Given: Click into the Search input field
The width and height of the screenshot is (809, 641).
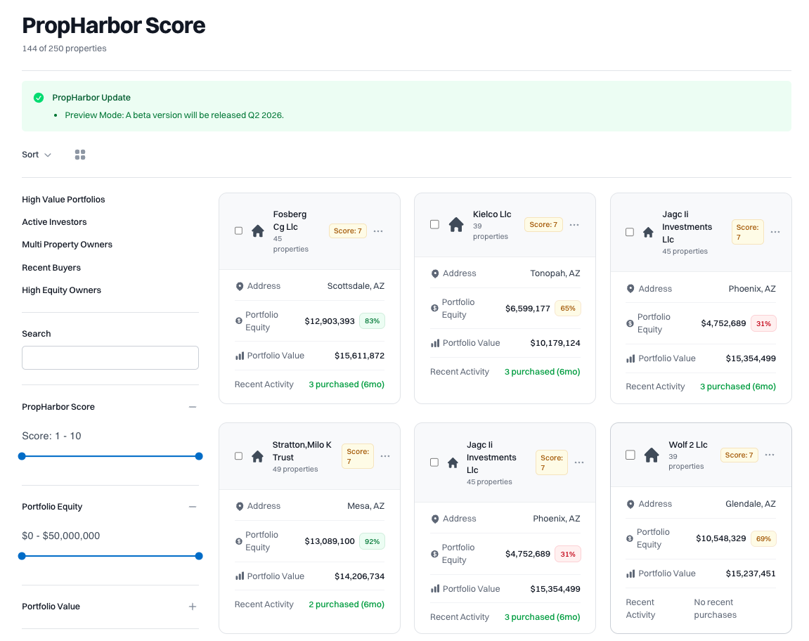Looking at the screenshot, I should tap(110, 358).
